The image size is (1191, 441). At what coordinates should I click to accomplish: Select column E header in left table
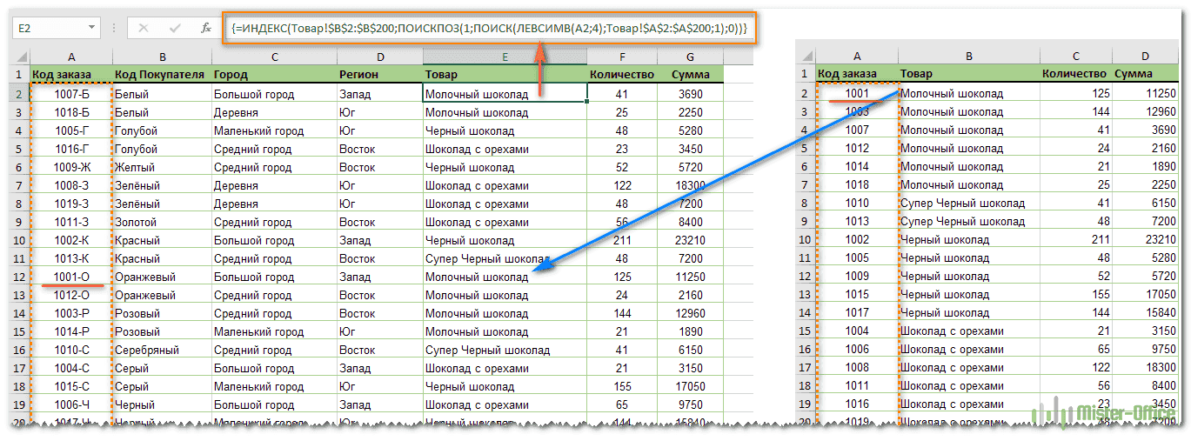tap(505, 57)
